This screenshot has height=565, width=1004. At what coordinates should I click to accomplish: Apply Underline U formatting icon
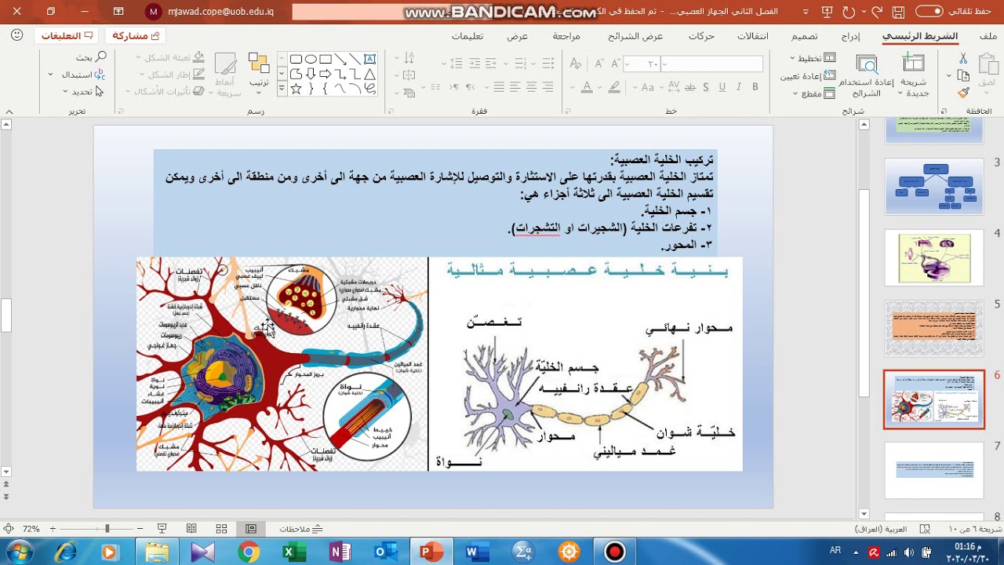722,87
